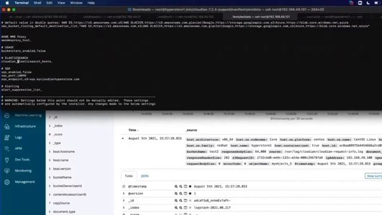Toggle column for _id in table

coord(186,201)
